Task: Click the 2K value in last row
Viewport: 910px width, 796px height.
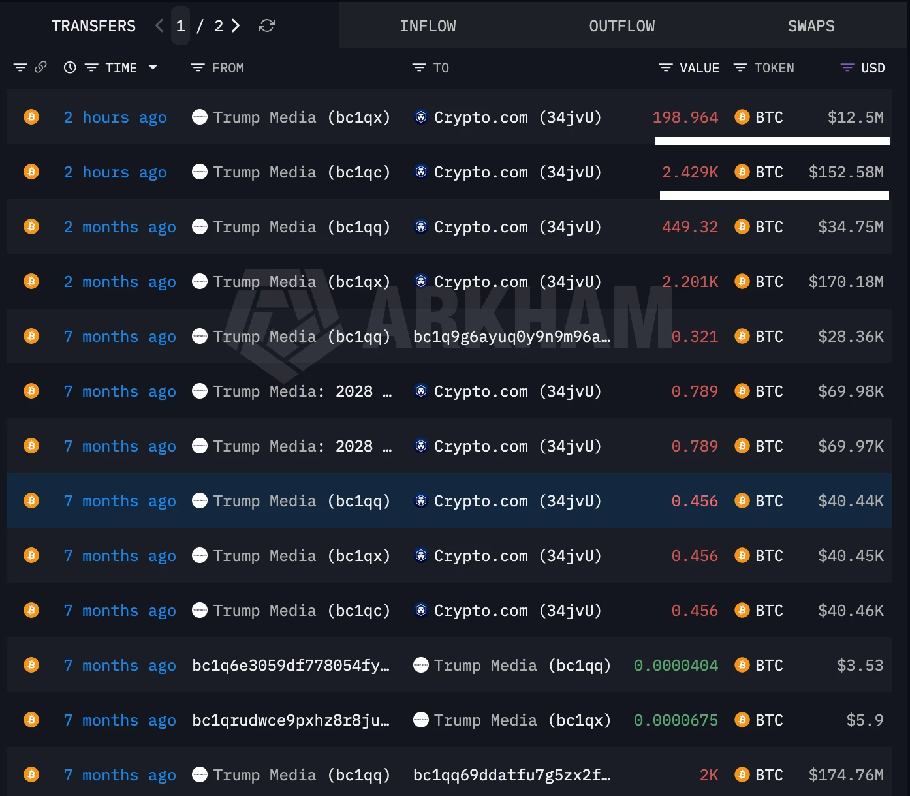Action: tap(709, 775)
